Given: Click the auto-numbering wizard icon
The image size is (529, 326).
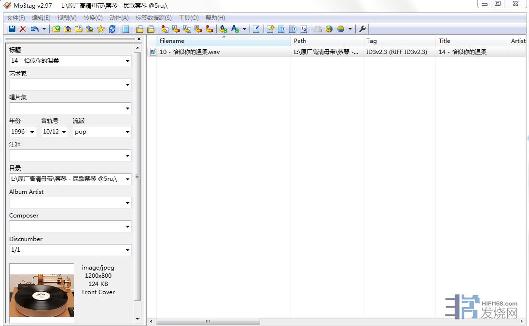Looking at the screenshot, I should pyautogui.click(x=304, y=29).
